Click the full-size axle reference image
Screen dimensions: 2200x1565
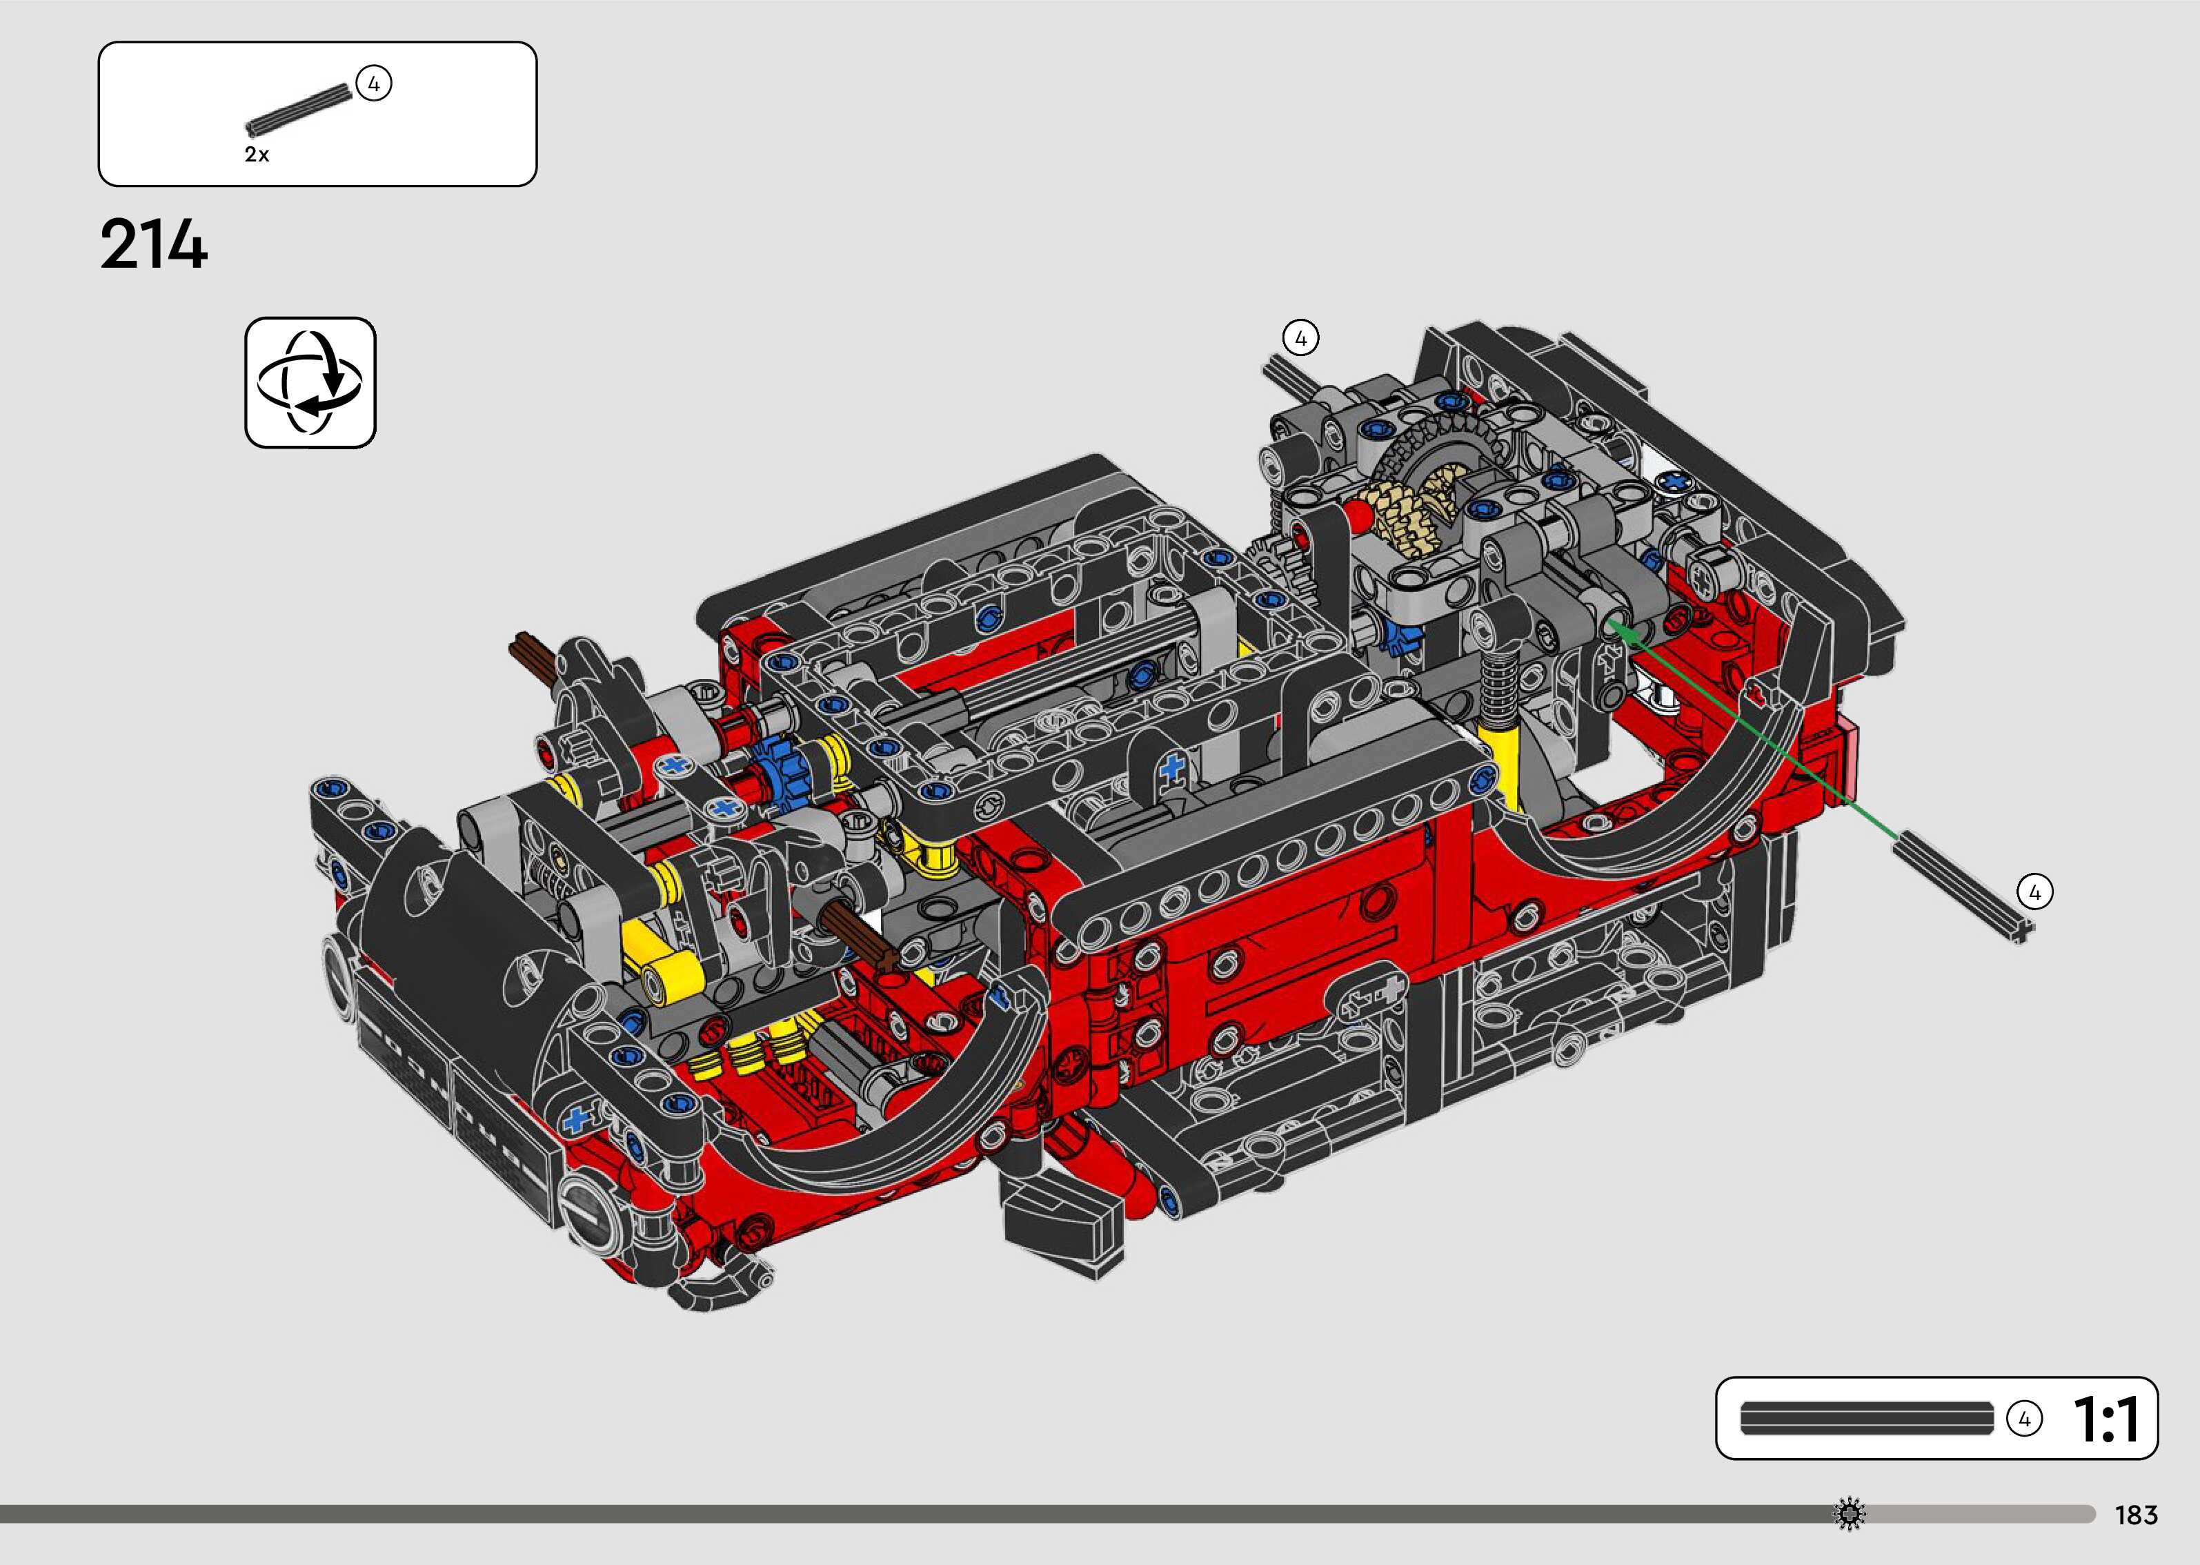pyautogui.click(x=1866, y=1419)
